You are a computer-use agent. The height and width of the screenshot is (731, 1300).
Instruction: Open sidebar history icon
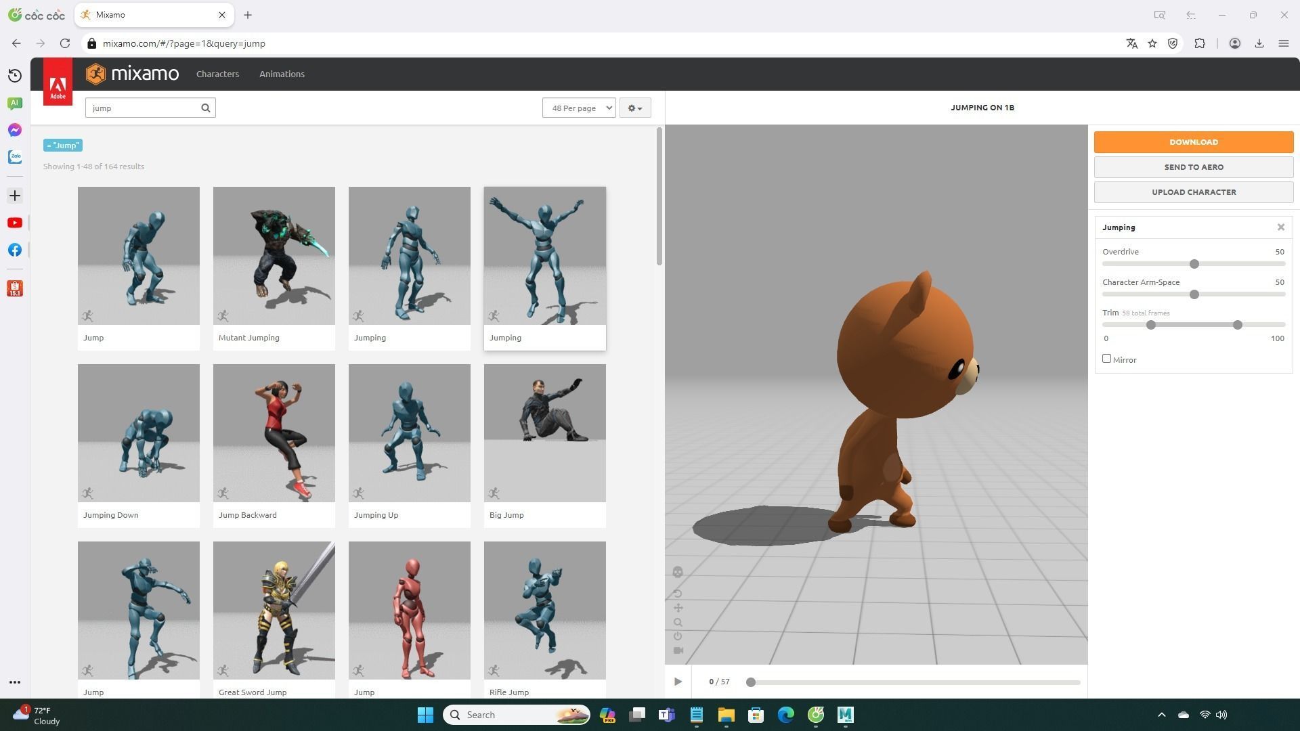pyautogui.click(x=15, y=76)
